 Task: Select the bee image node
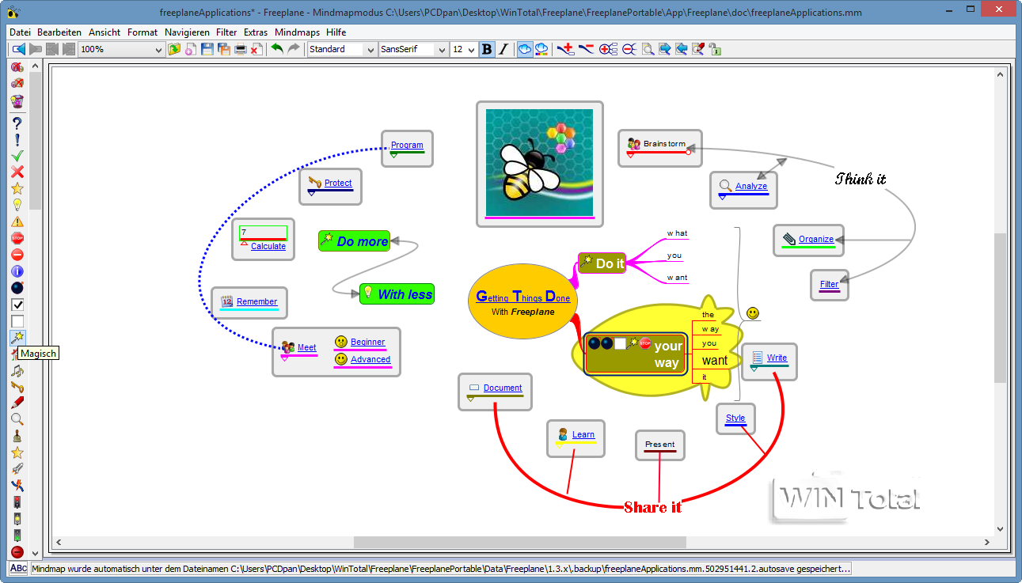click(540, 164)
